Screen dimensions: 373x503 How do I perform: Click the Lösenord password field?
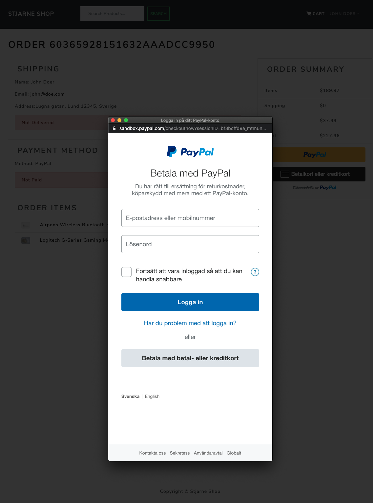[x=190, y=244]
